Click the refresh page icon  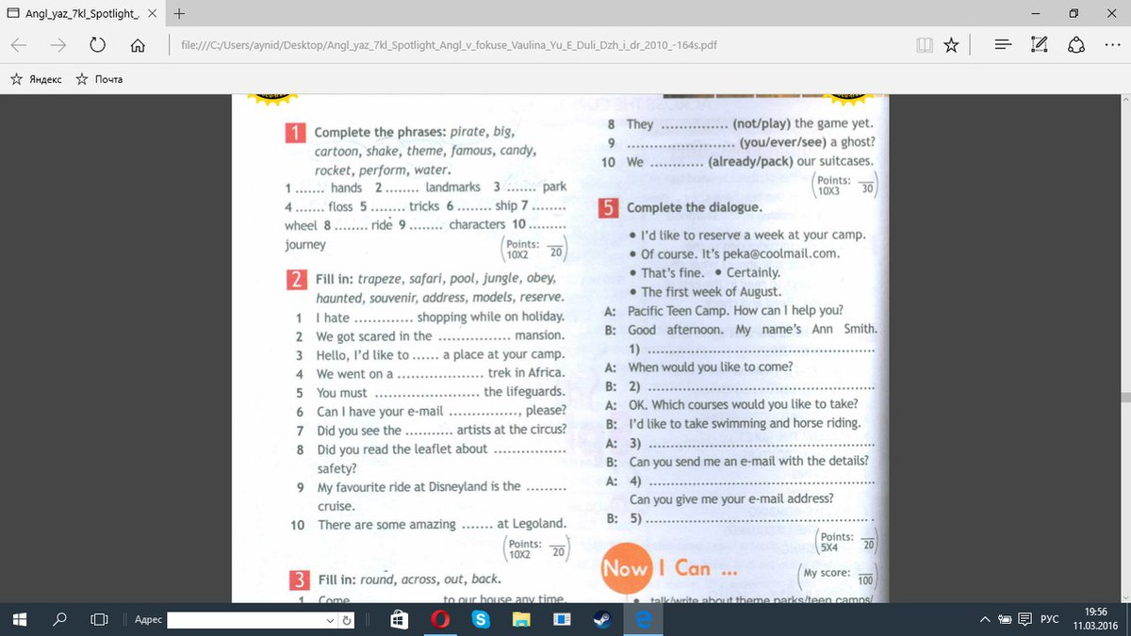tap(96, 44)
